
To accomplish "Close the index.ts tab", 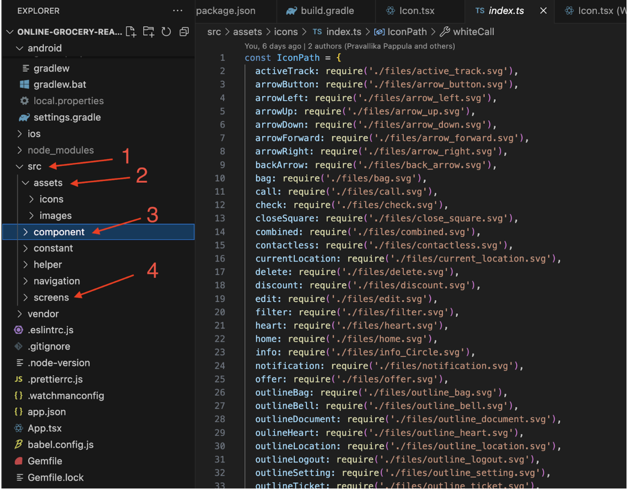I will coord(543,11).
